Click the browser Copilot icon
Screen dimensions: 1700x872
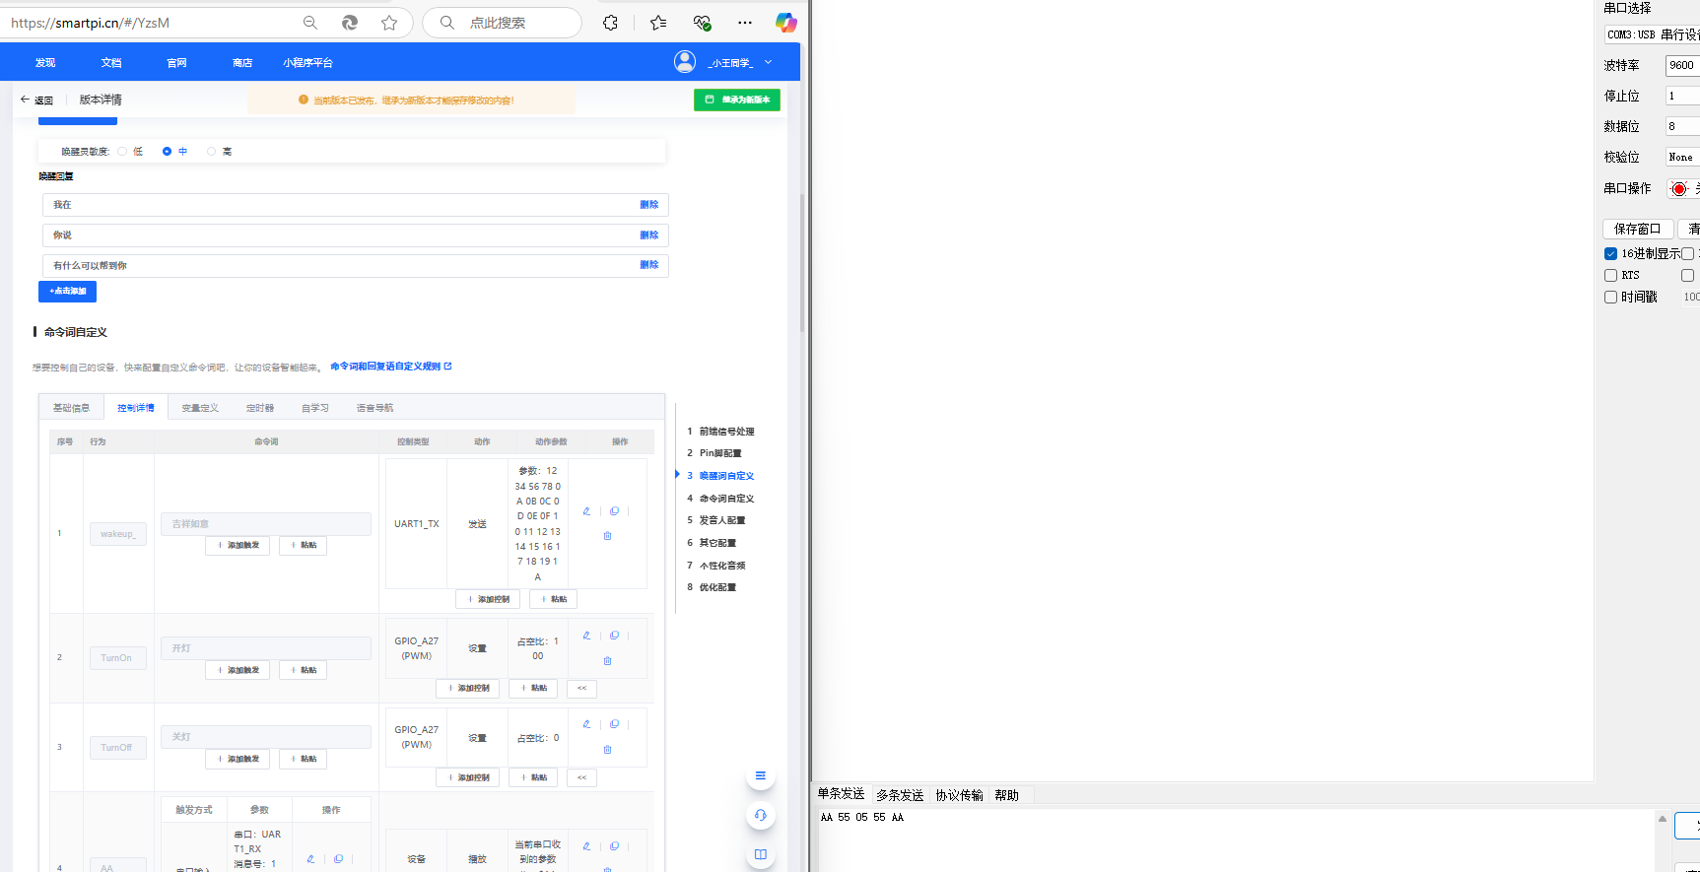click(x=785, y=23)
